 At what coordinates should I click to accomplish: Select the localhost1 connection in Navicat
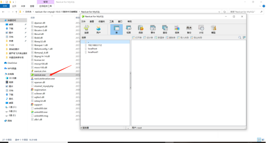[93, 52]
